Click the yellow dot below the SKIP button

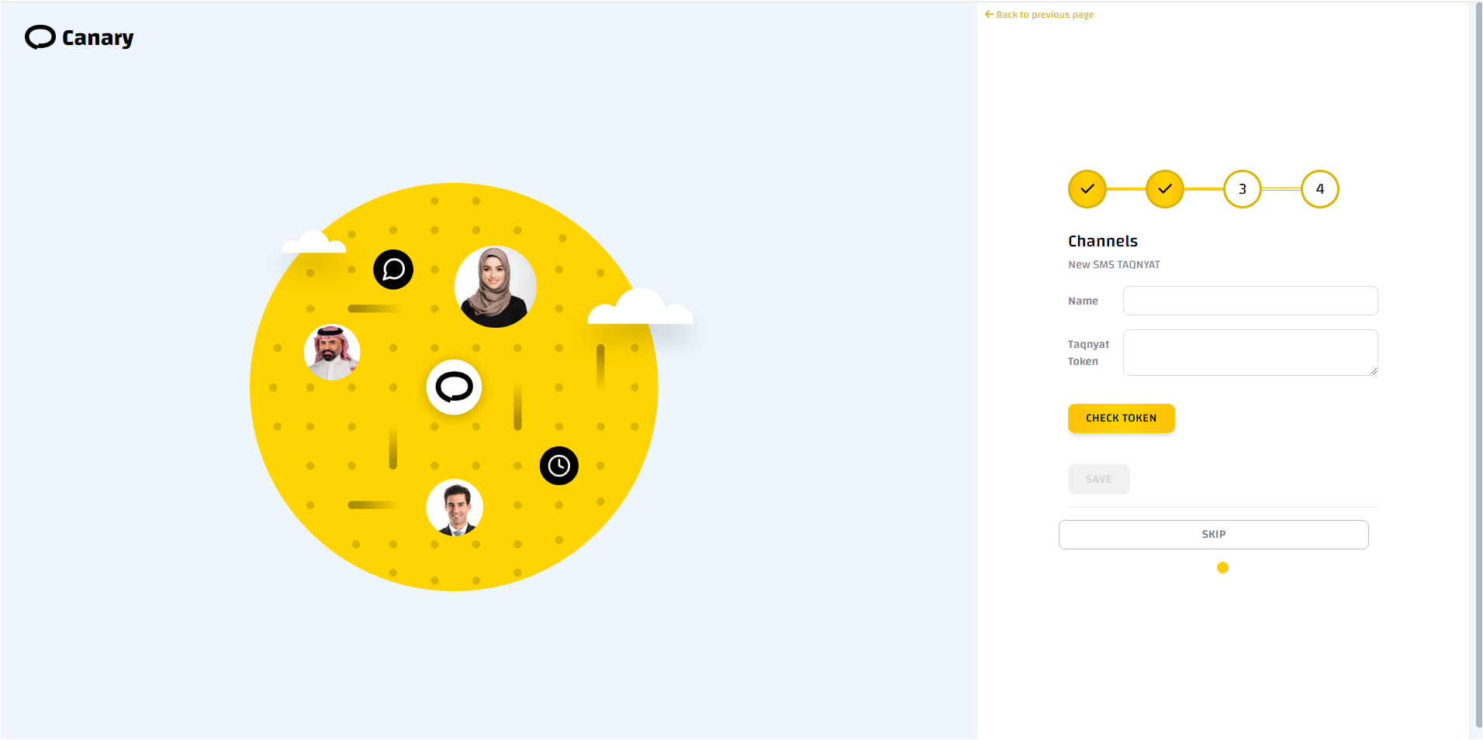(1223, 568)
